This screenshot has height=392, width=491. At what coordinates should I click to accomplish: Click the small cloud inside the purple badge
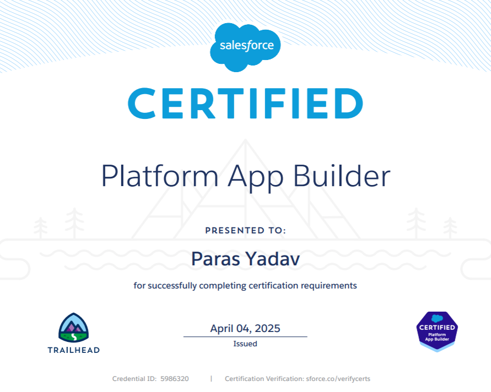tap(437, 318)
